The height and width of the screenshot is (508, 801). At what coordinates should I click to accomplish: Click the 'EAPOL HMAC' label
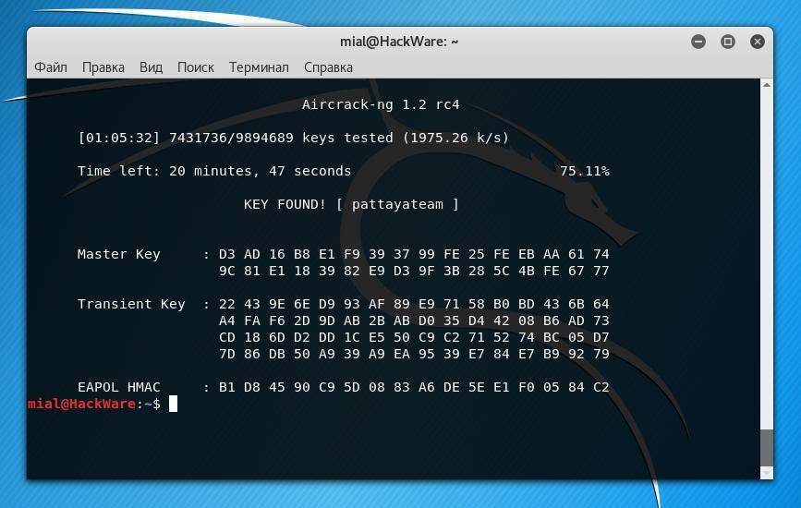(x=119, y=387)
